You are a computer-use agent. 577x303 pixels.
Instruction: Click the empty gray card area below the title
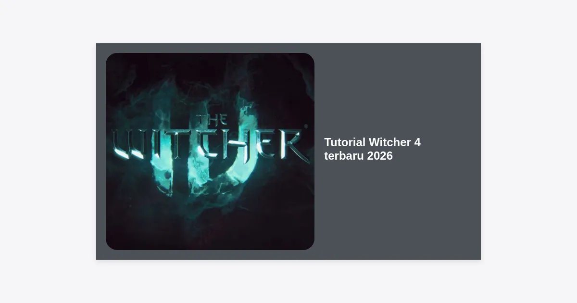398,212
